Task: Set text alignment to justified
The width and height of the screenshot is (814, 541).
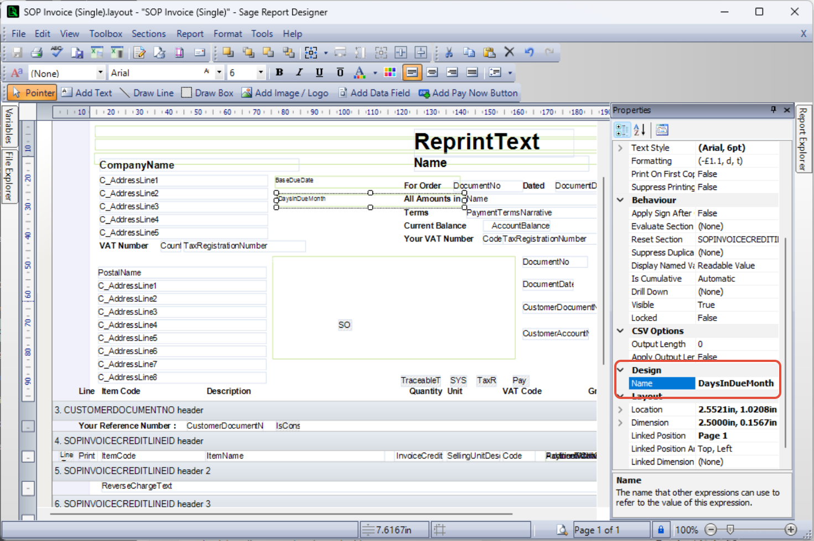Action: click(472, 72)
